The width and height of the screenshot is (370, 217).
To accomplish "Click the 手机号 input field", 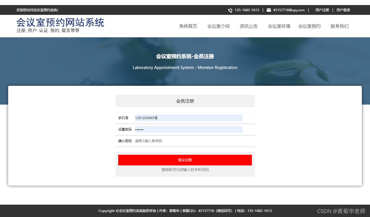I will pyautogui.click(x=188, y=118).
